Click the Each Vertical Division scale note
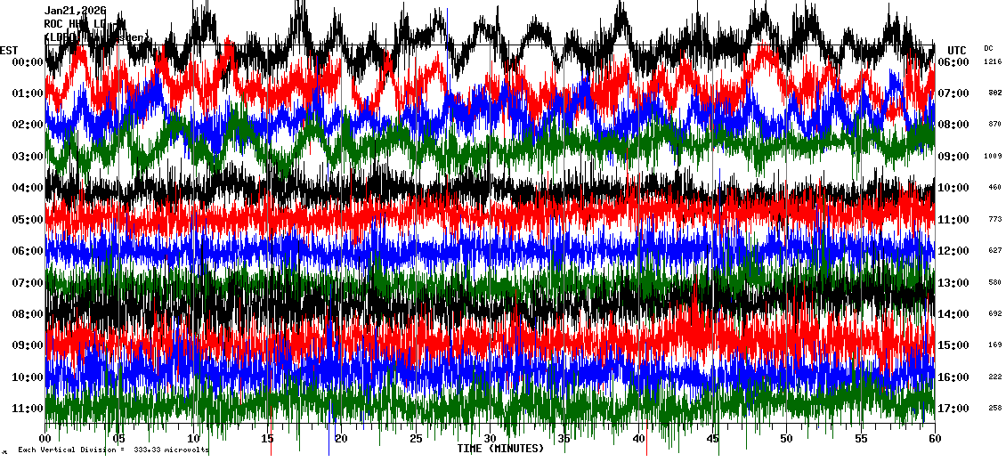The width and height of the screenshot is (1006, 462). pos(113,450)
